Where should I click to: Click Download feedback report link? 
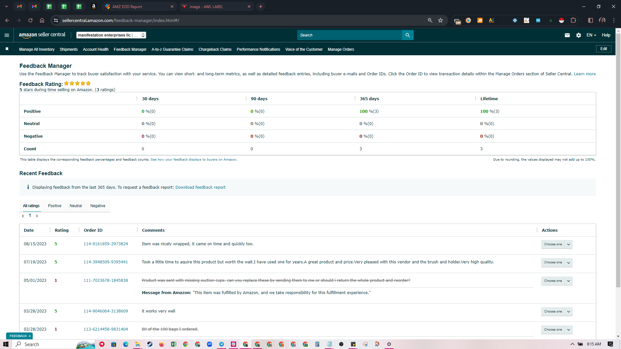click(201, 187)
